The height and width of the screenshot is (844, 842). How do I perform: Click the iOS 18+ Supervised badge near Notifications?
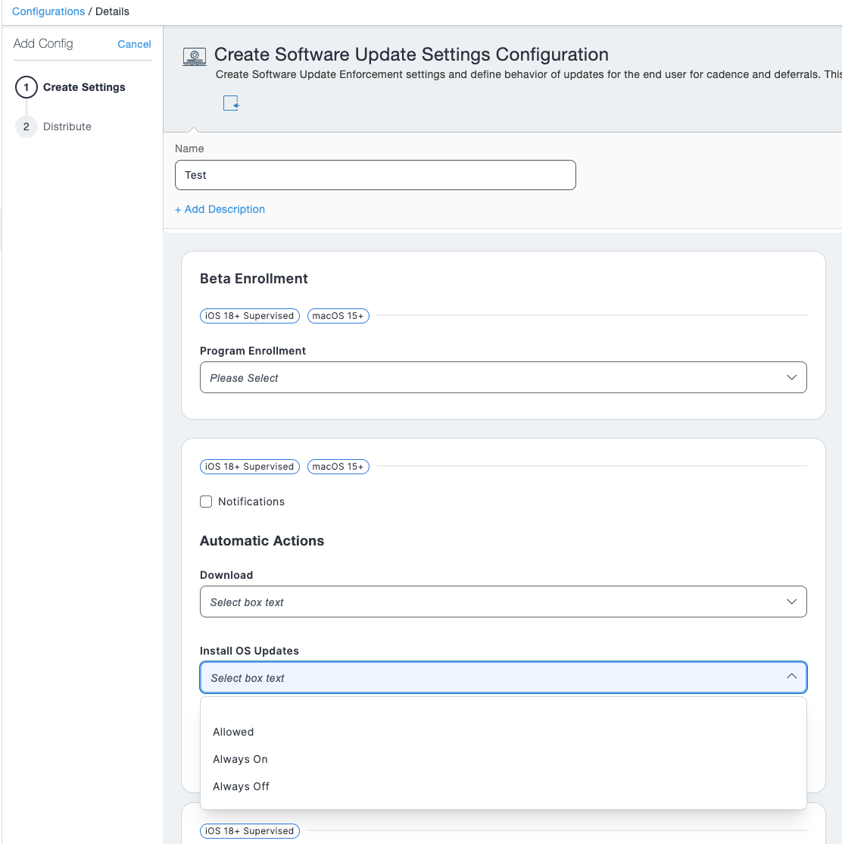[x=249, y=466]
